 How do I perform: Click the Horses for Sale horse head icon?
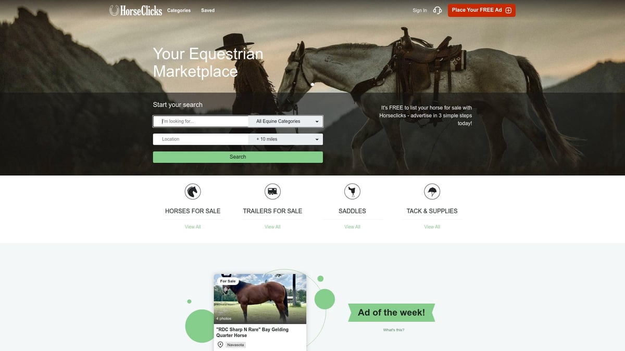193,191
